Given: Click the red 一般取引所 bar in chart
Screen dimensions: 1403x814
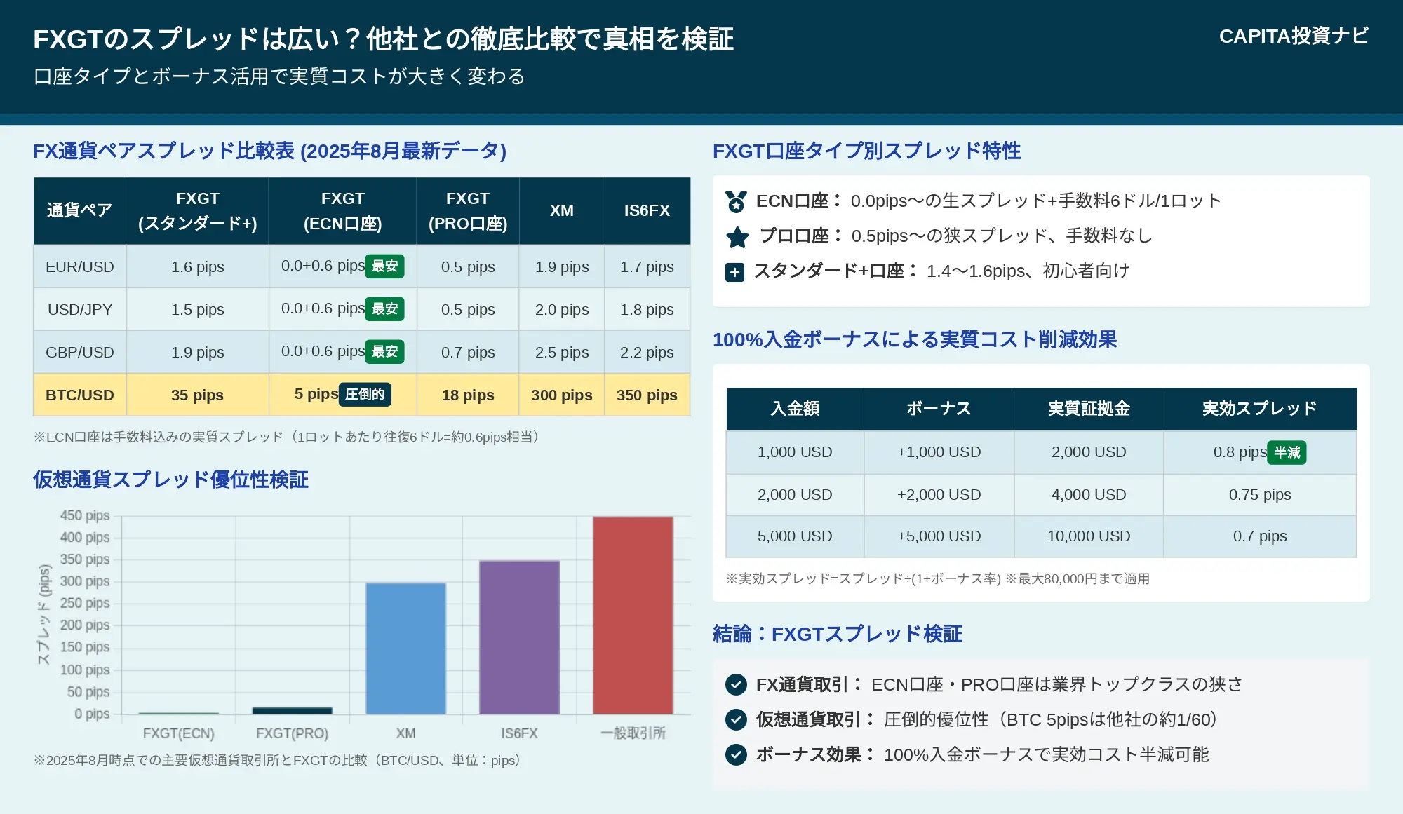Looking at the screenshot, I should 633,616.
